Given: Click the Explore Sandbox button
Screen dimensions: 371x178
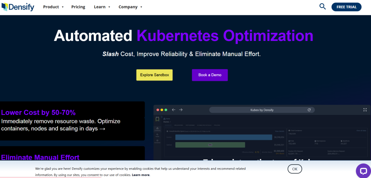Looking at the screenshot, I should click(x=154, y=75).
